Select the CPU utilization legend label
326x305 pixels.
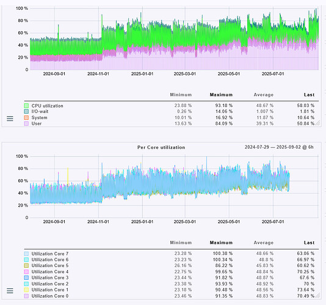point(47,106)
